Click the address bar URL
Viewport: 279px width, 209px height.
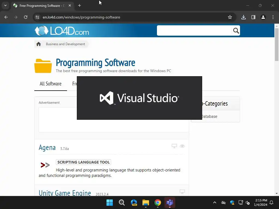pos(81,17)
